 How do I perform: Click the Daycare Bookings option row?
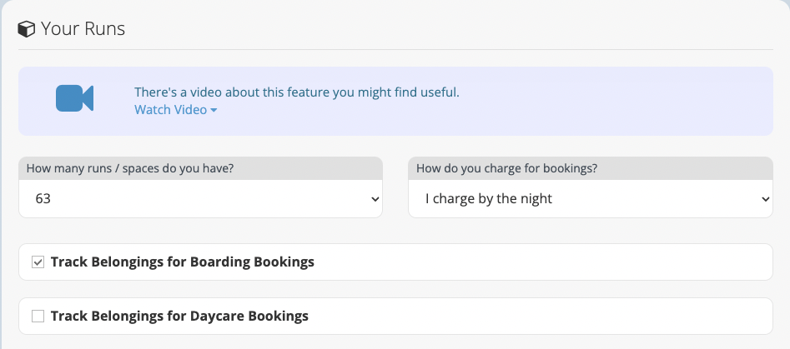coord(395,317)
